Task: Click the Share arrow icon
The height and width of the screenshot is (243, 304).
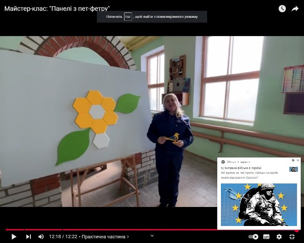Action: point(295,9)
